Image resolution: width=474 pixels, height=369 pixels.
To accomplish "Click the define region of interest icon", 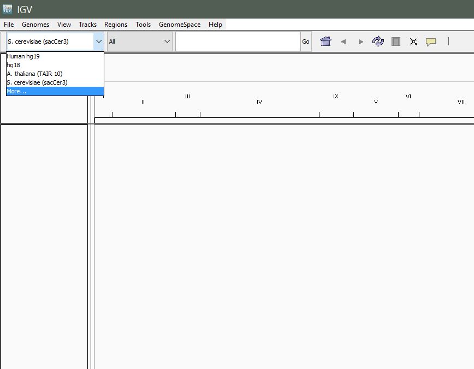I will click(396, 41).
